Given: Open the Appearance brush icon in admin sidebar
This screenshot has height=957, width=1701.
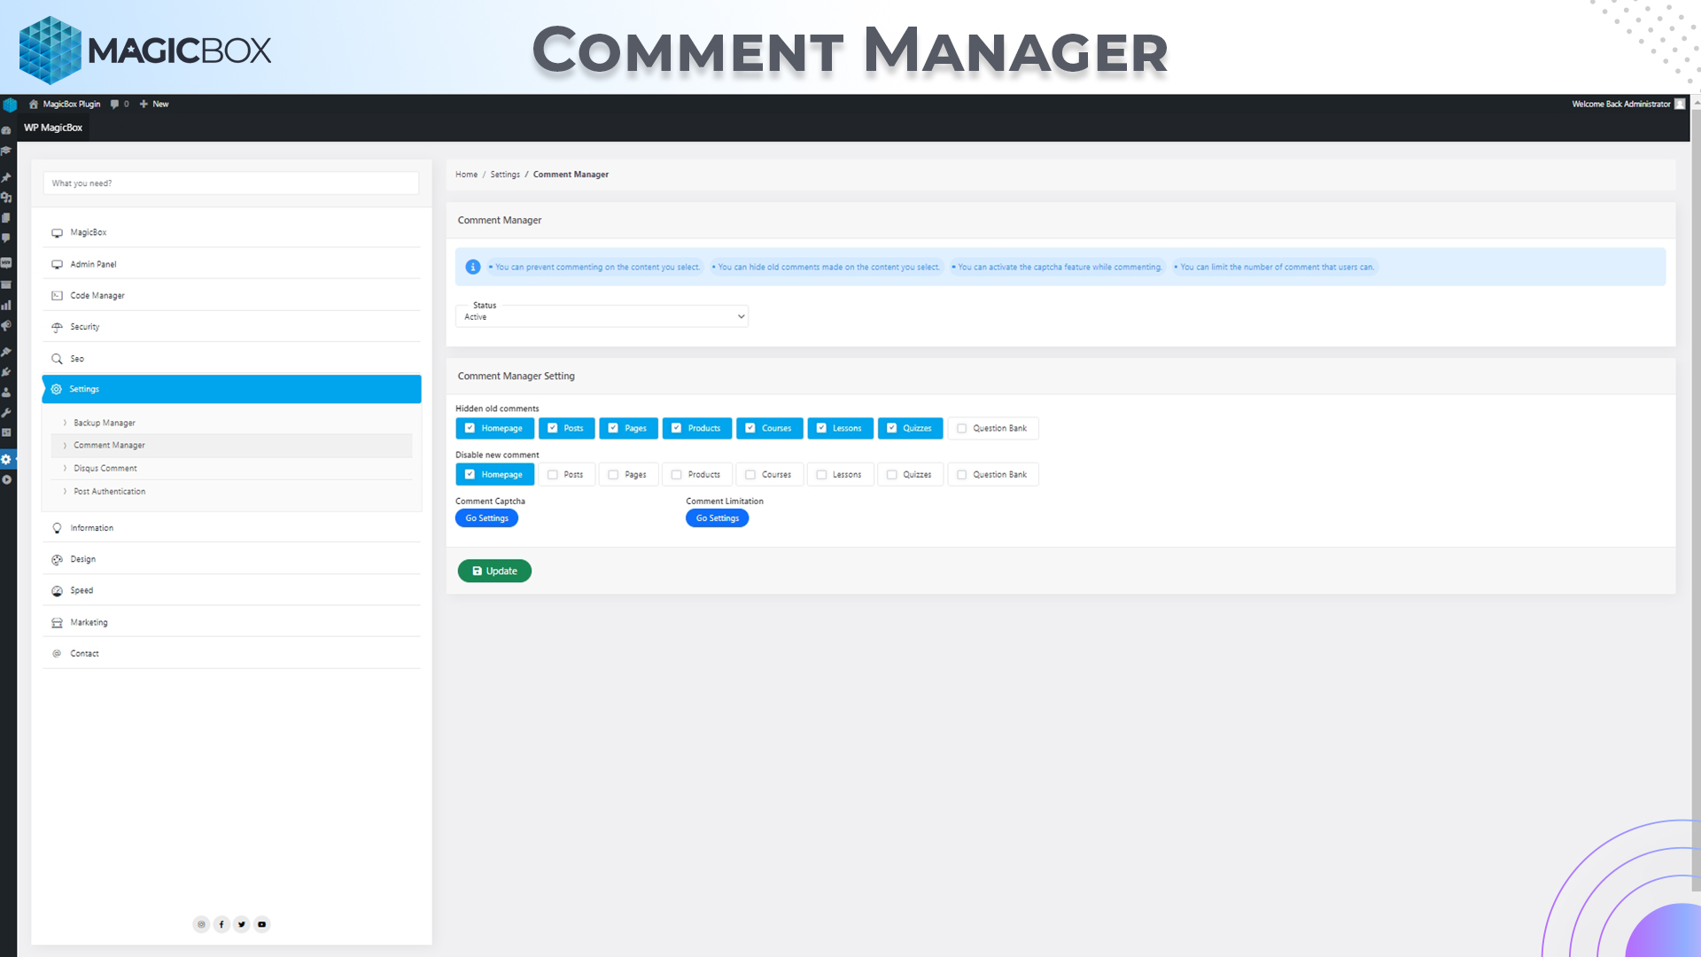Looking at the screenshot, I should (6, 352).
